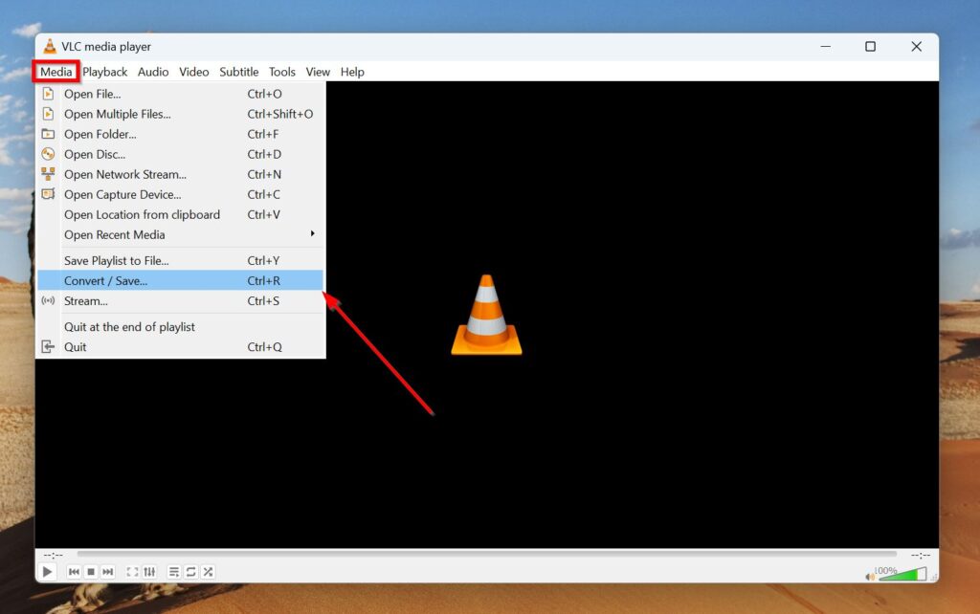Expand the Open Recent Media submenu
The image size is (980, 614).
[x=114, y=234]
